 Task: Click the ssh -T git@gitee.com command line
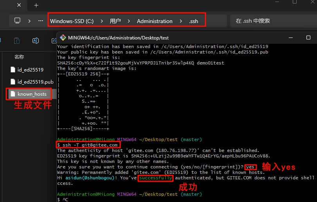(87, 145)
